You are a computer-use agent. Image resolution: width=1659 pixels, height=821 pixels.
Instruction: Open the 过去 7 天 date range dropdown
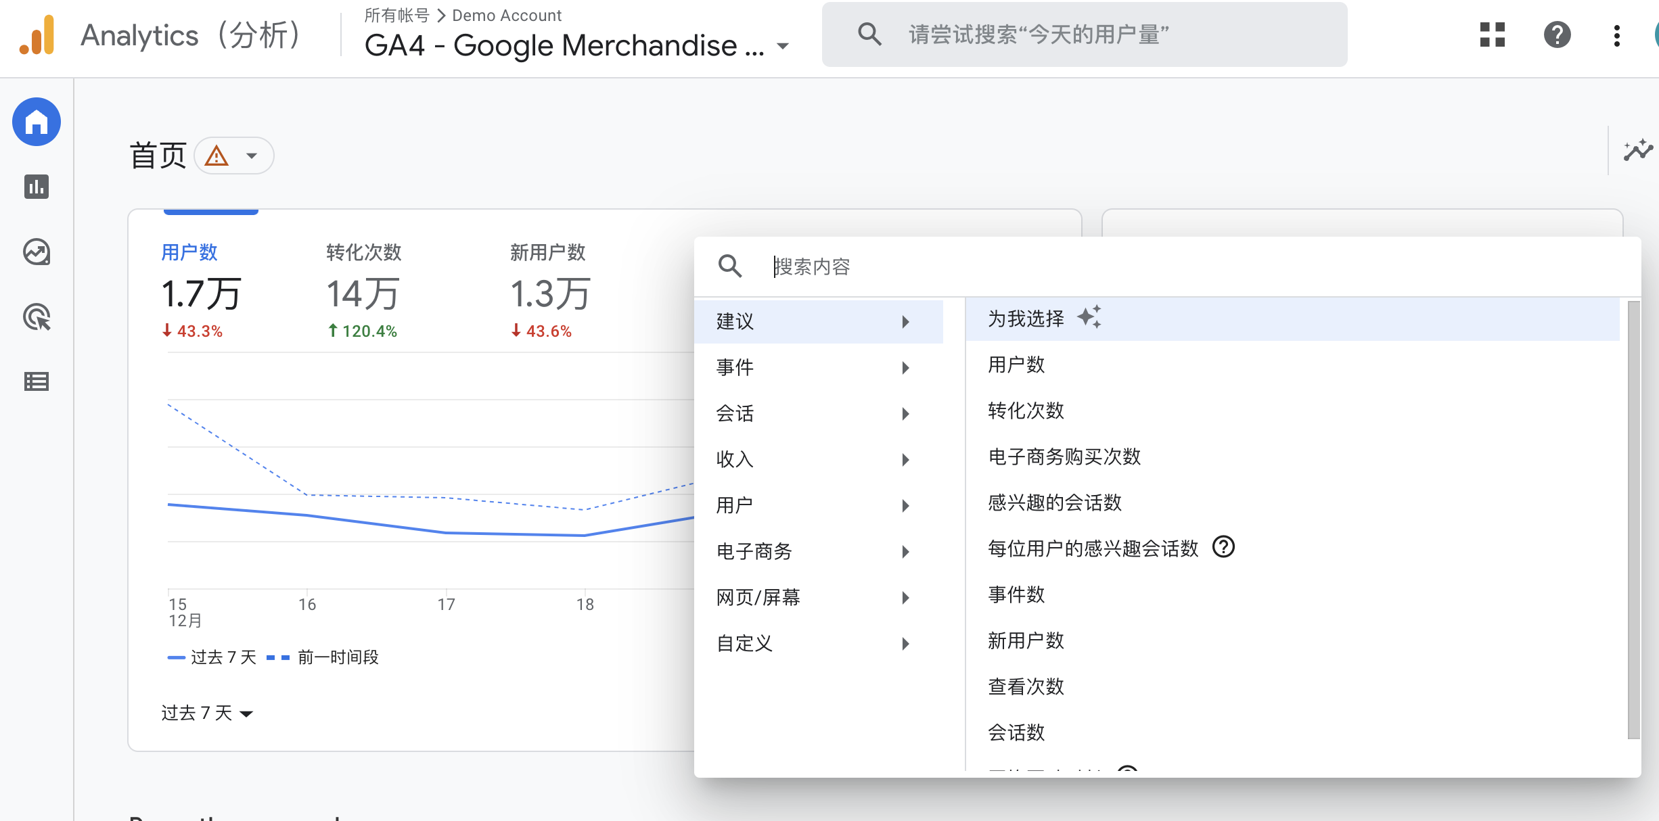coord(207,713)
